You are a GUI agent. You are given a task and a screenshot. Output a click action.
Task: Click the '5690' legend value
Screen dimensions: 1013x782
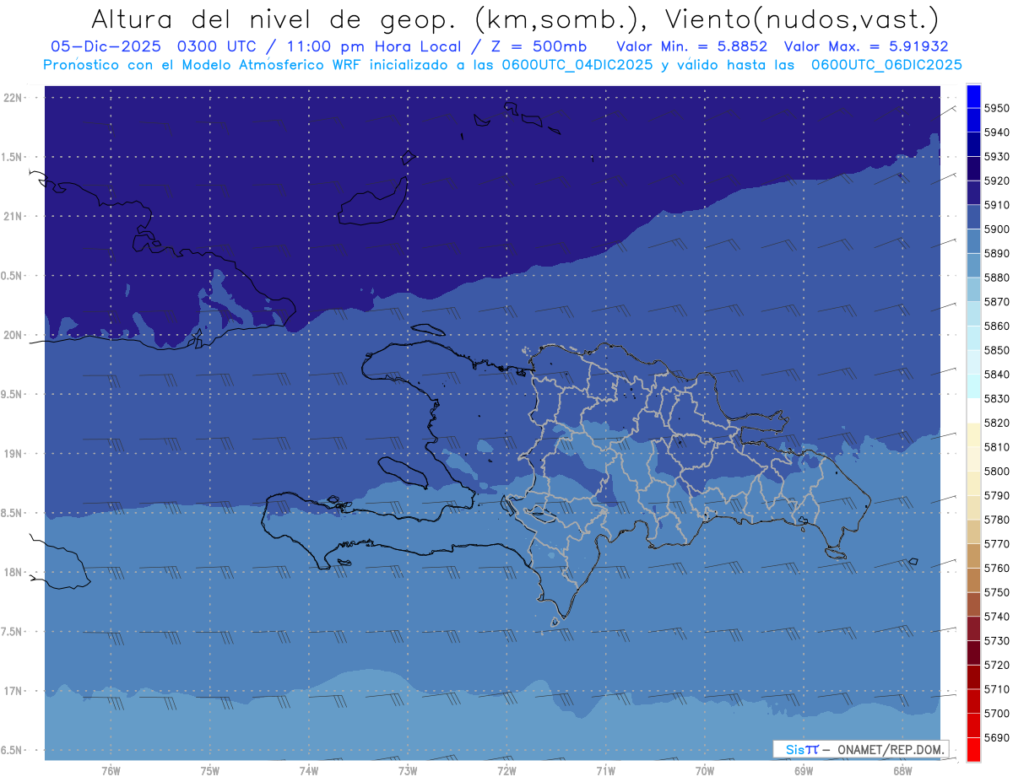(997, 738)
